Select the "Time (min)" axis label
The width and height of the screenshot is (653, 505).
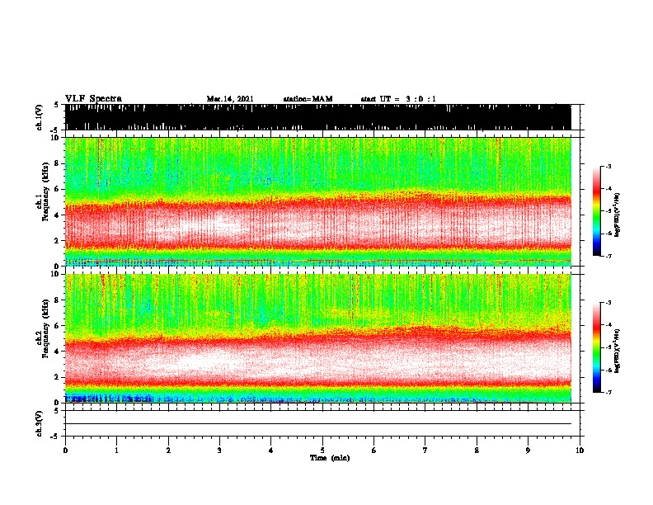(x=330, y=458)
